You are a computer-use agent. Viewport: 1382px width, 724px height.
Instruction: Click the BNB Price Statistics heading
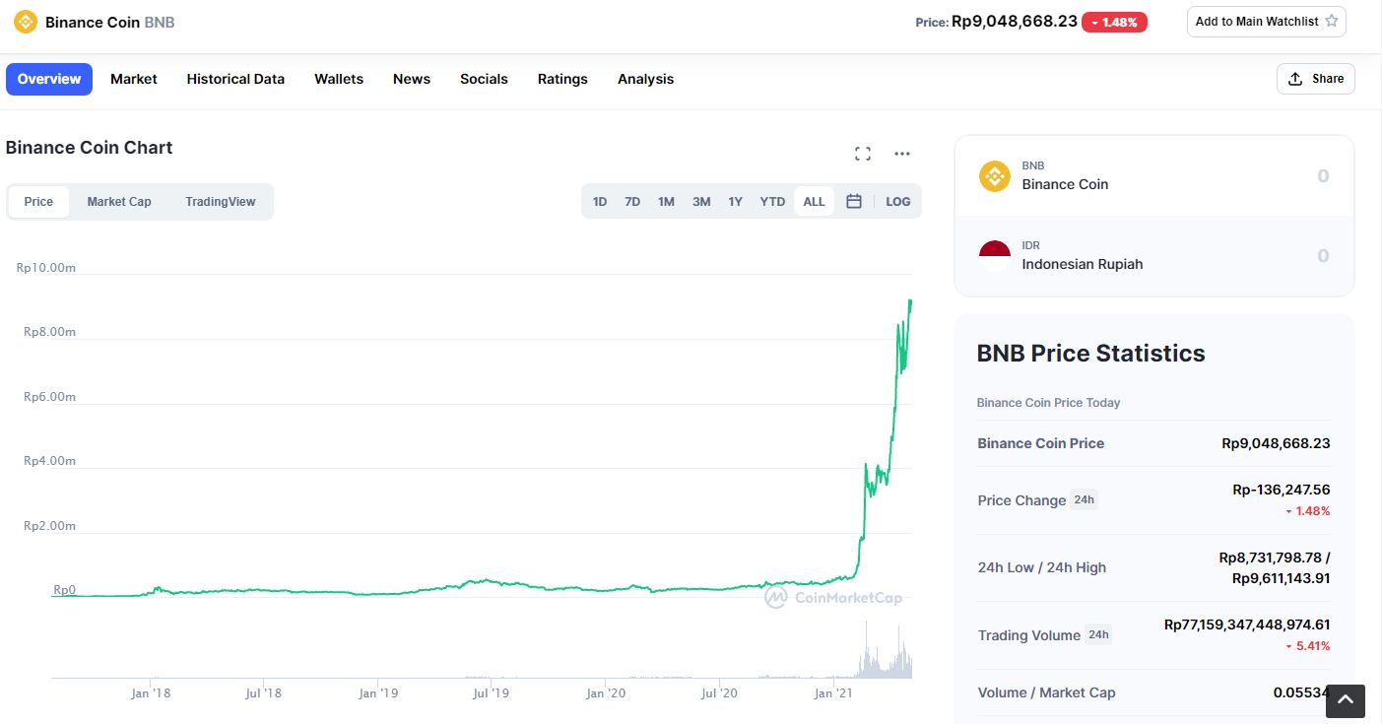[x=1090, y=354]
